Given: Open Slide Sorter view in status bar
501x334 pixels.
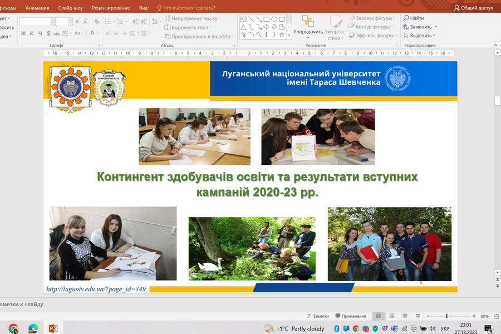Looking at the screenshot, I should pos(392,316).
